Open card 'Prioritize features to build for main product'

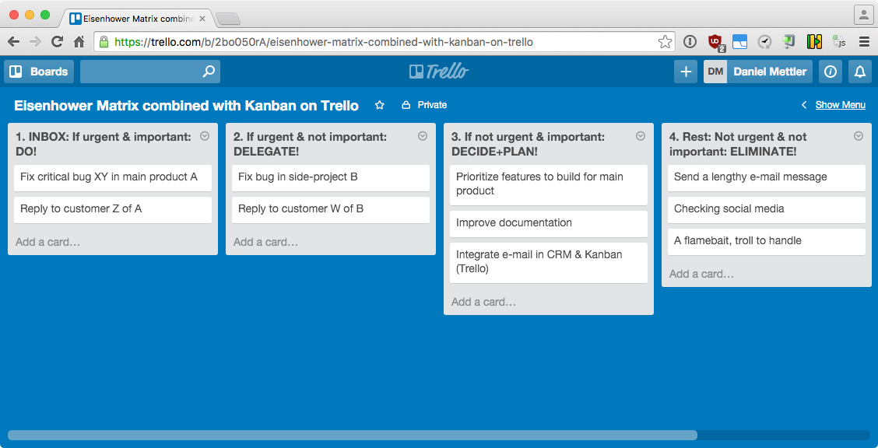(x=549, y=184)
